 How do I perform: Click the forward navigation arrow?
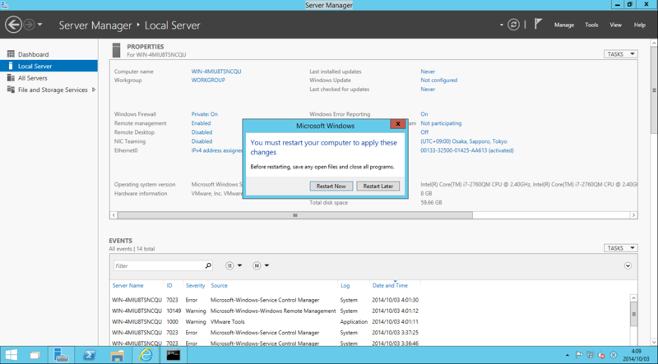point(29,25)
